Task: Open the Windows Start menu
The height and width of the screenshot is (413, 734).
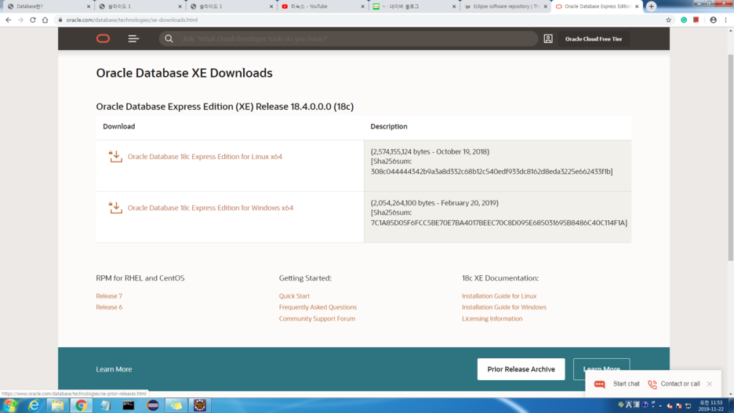Action: click(x=9, y=405)
